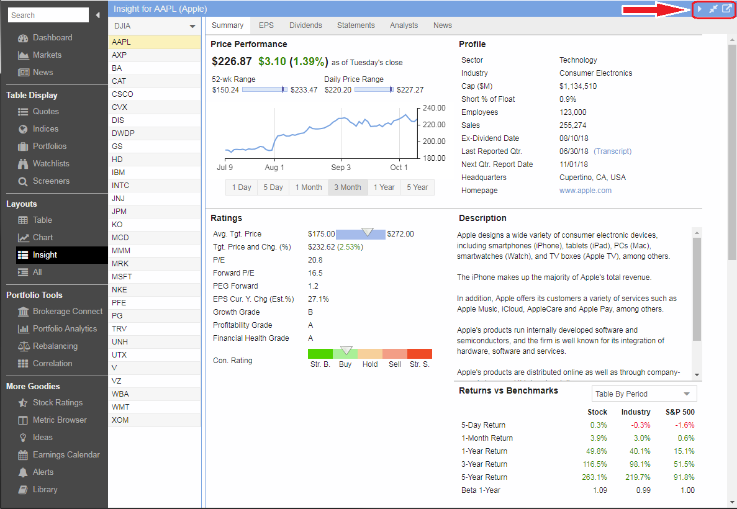Select the 5 Day chart range
Image resolution: width=737 pixels, height=509 pixels.
pyautogui.click(x=273, y=187)
